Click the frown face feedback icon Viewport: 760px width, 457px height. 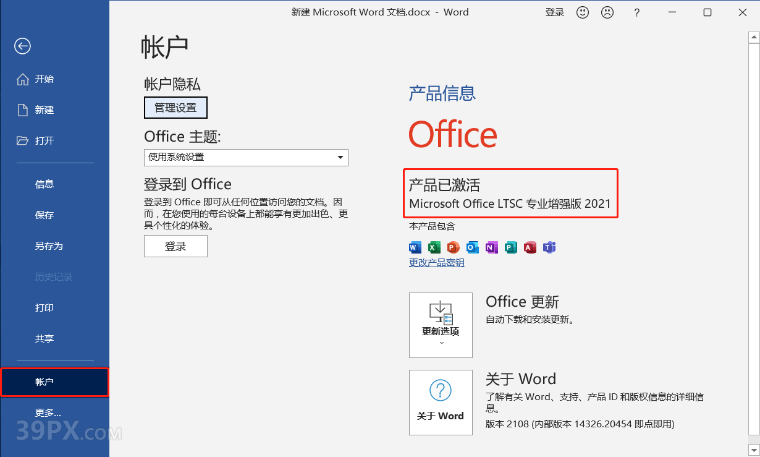point(607,12)
